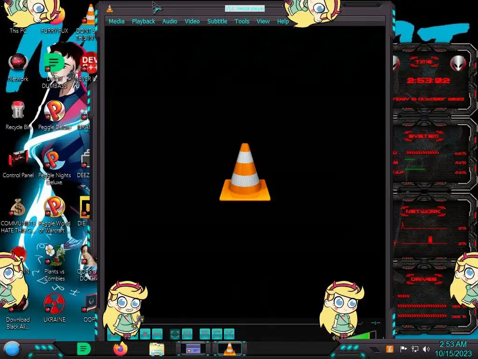478x359 pixels.
Task: Stop playback with the stop button
Action: pyautogui.click(x=145, y=334)
